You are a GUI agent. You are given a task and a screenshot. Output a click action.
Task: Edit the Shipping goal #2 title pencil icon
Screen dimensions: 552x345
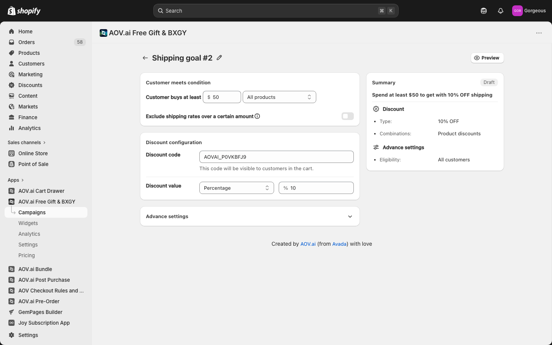[219, 58]
